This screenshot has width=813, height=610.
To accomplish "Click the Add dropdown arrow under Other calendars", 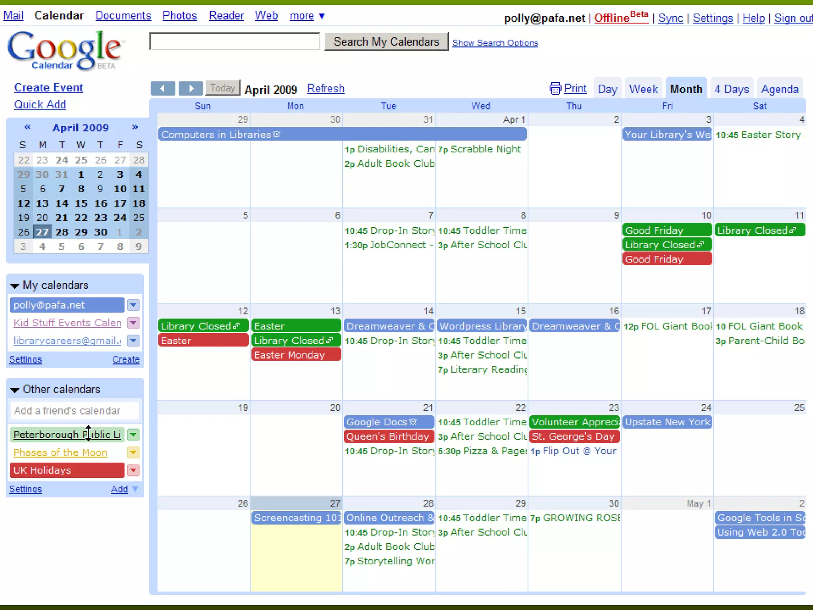I will 135,489.
